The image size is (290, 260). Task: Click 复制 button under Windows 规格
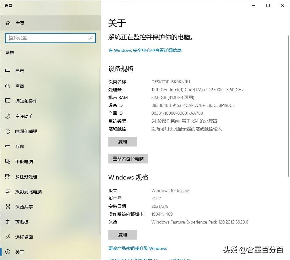coord(123,235)
